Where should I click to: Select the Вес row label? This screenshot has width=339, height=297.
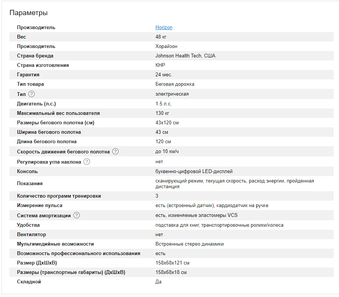tap(22, 37)
